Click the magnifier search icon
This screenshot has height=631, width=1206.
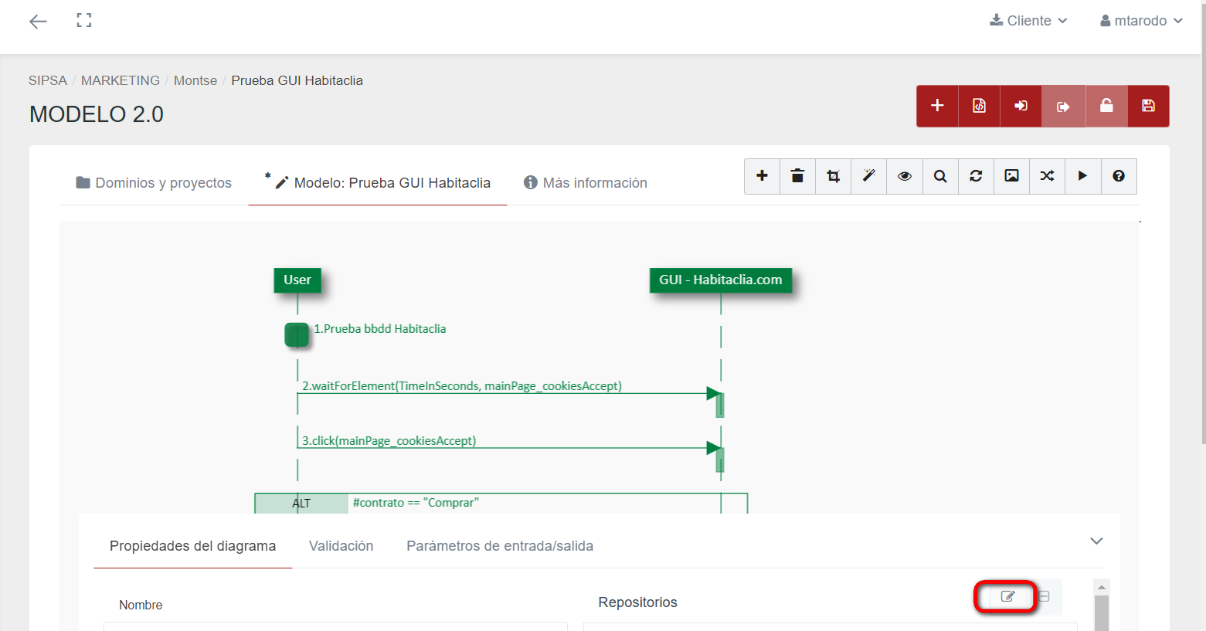[x=940, y=176]
